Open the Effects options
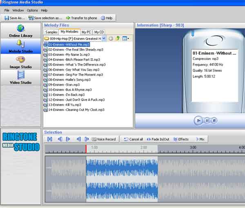The image size is (245, 208). (181, 139)
